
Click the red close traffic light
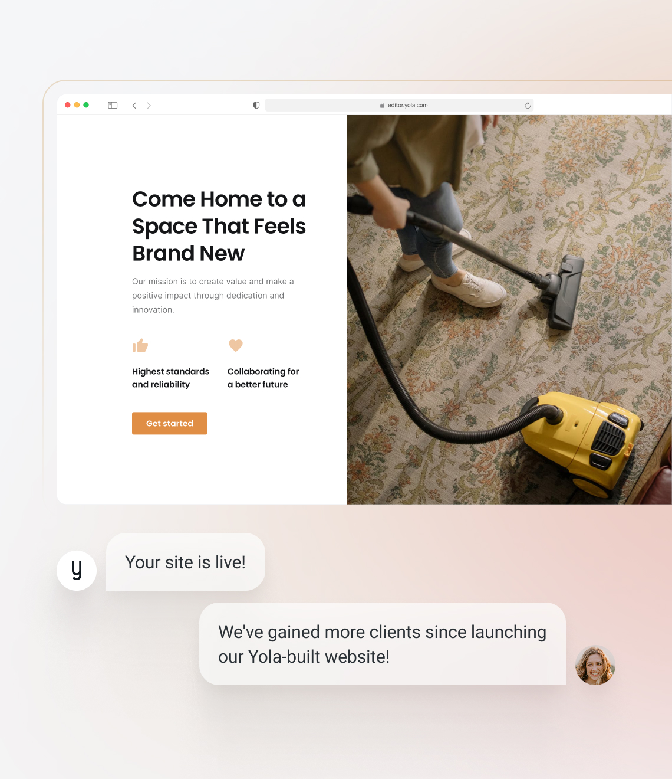tap(67, 104)
